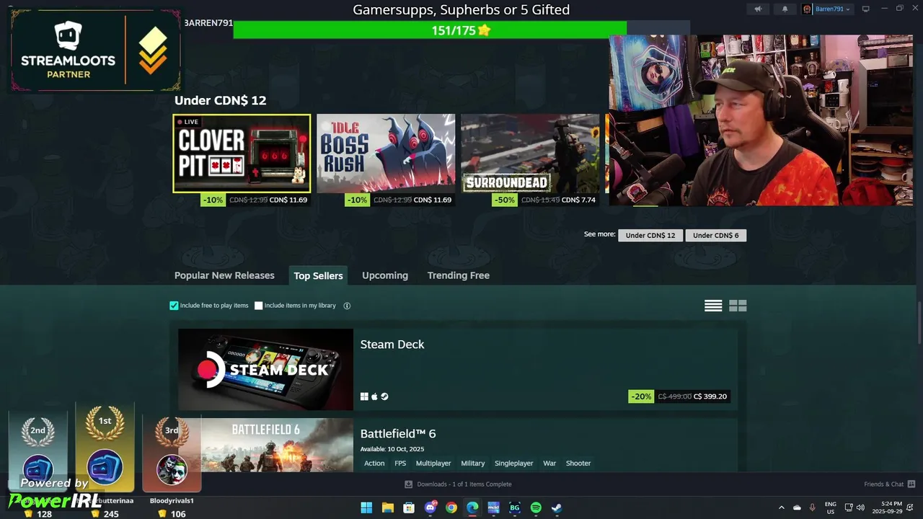Open Popular New Releases tab
The width and height of the screenshot is (923, 519).
(x=224, y=275)
